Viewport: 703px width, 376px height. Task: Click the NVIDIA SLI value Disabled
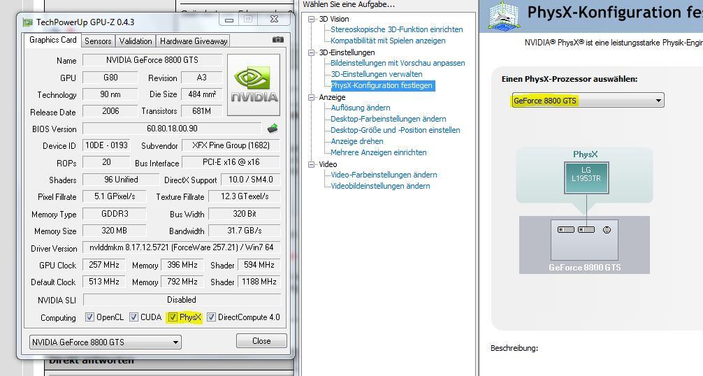pos(182,299)
